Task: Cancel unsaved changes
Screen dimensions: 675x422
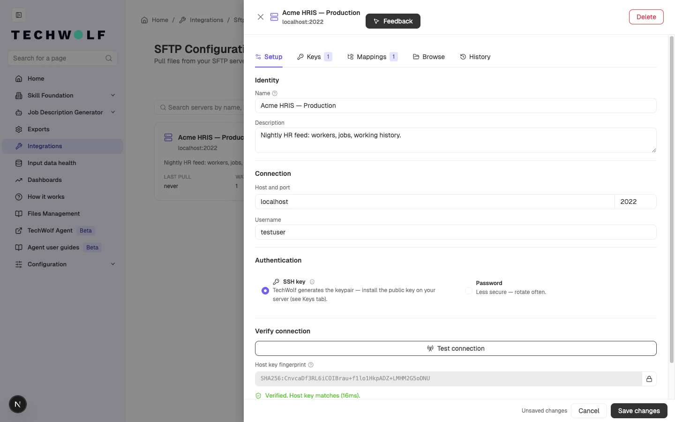Action: (589, 411)
